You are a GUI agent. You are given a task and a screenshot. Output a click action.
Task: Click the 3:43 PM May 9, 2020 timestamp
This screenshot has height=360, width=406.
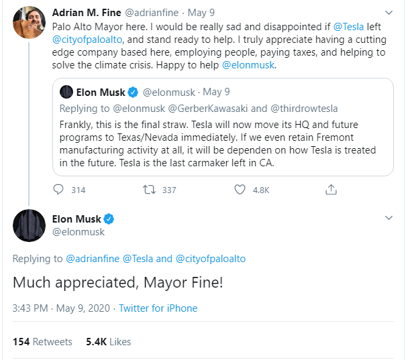pos(60,308)
